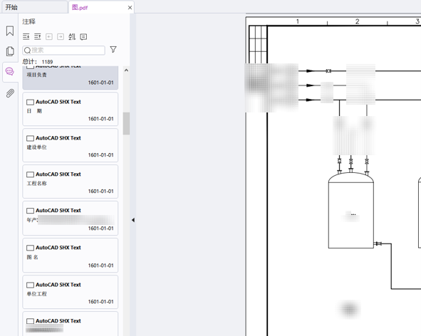
Task: Collapse the comments panel with the side arrow
Action: [x=133, y=220]
